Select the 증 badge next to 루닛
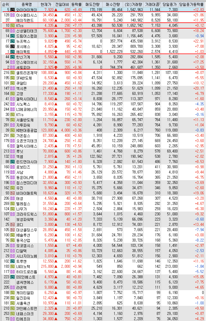Screen dimensions: 206x321 tap(13, 151)
